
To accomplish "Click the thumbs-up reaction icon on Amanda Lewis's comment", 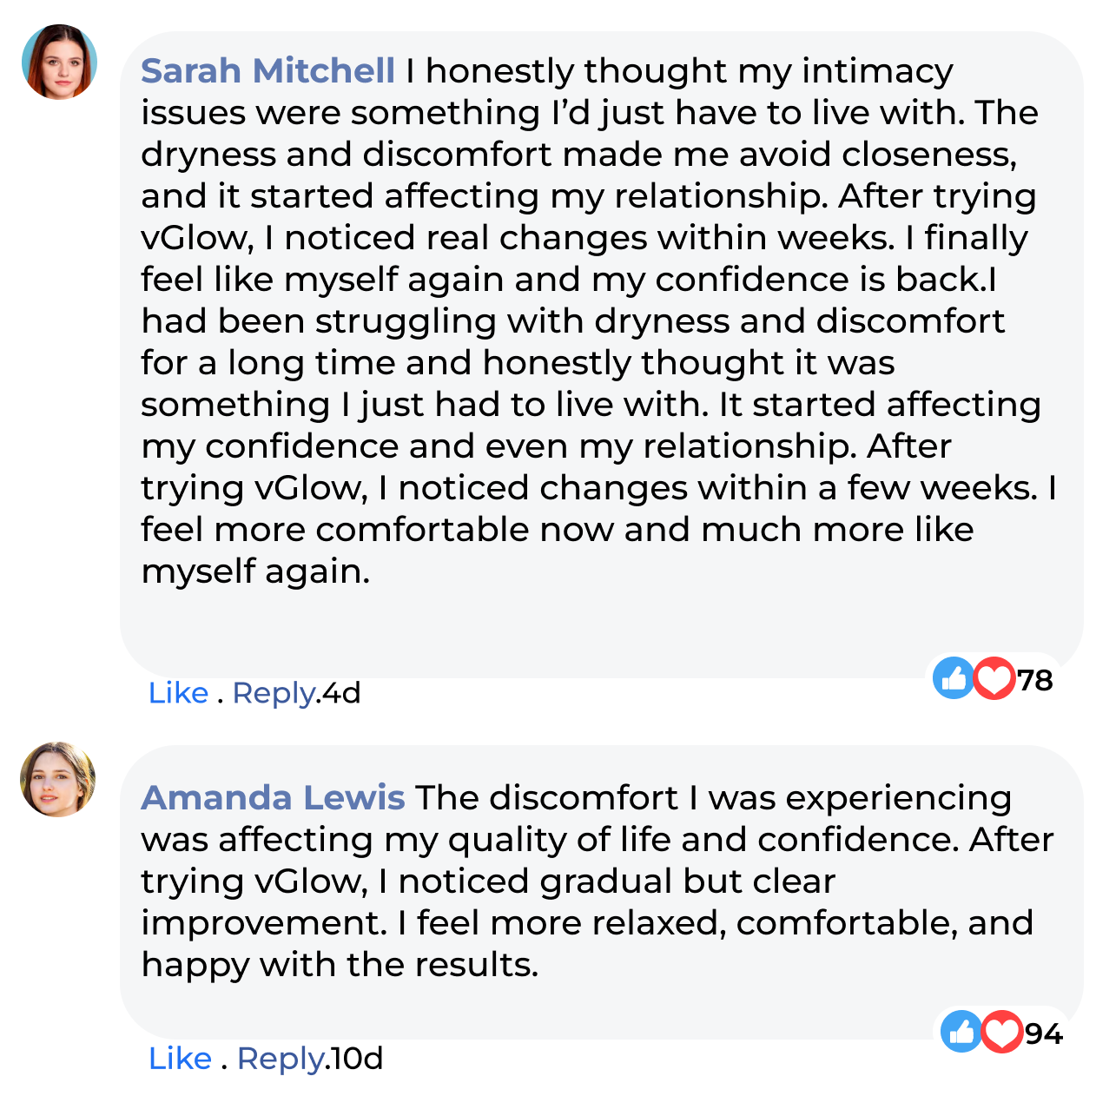I will pos(961,1032).
